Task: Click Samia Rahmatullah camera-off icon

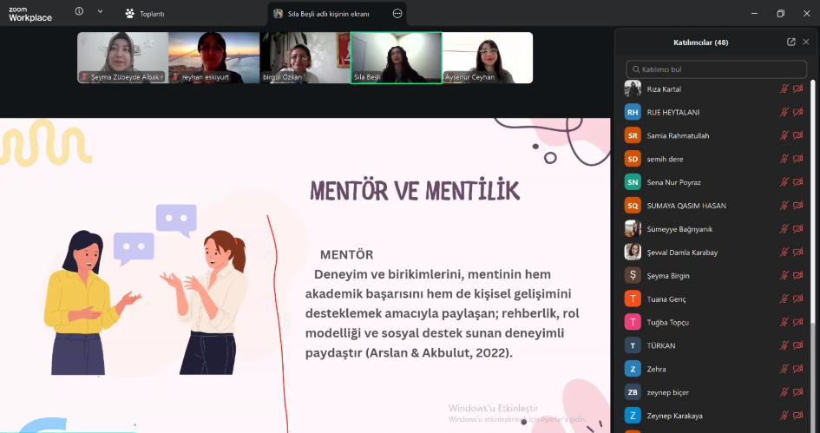Action: [x=798, y=135]
